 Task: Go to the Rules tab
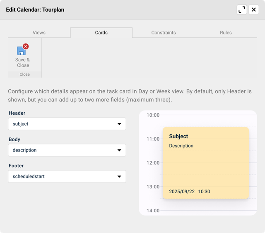[x=226, y=33]
